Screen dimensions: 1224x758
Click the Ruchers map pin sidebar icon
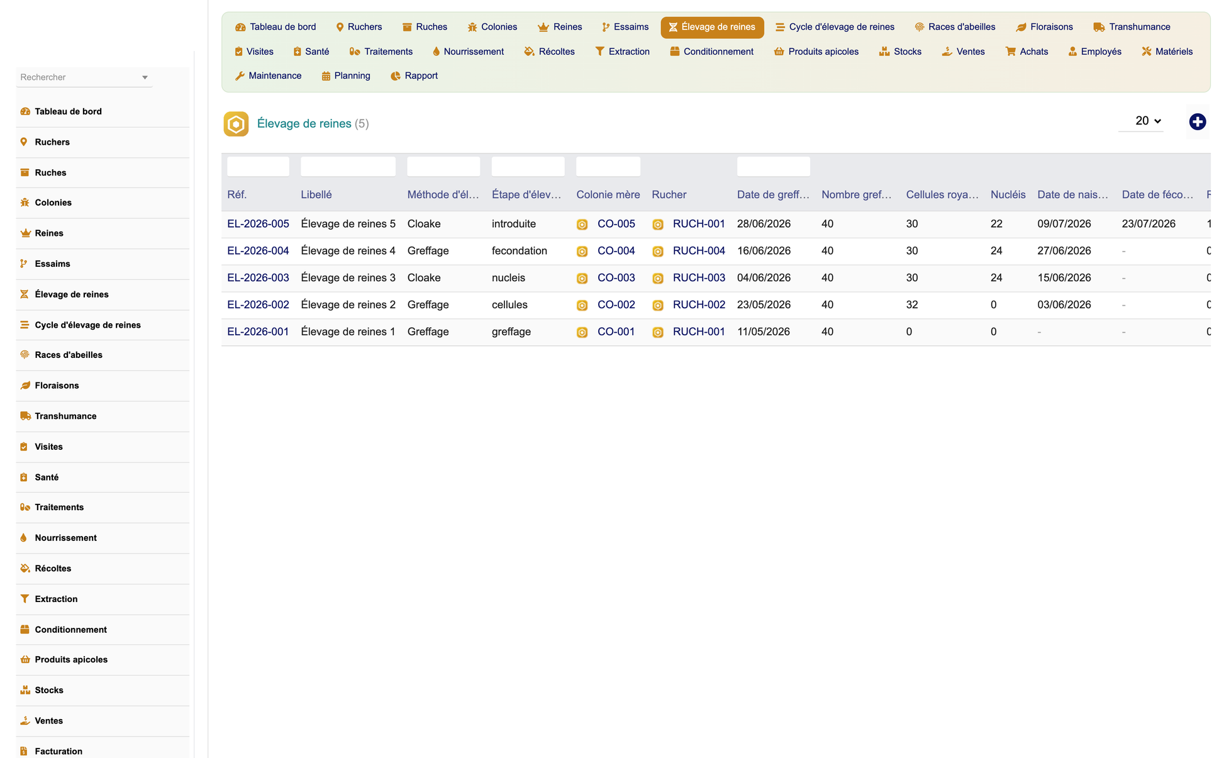(x=24, y=142)
